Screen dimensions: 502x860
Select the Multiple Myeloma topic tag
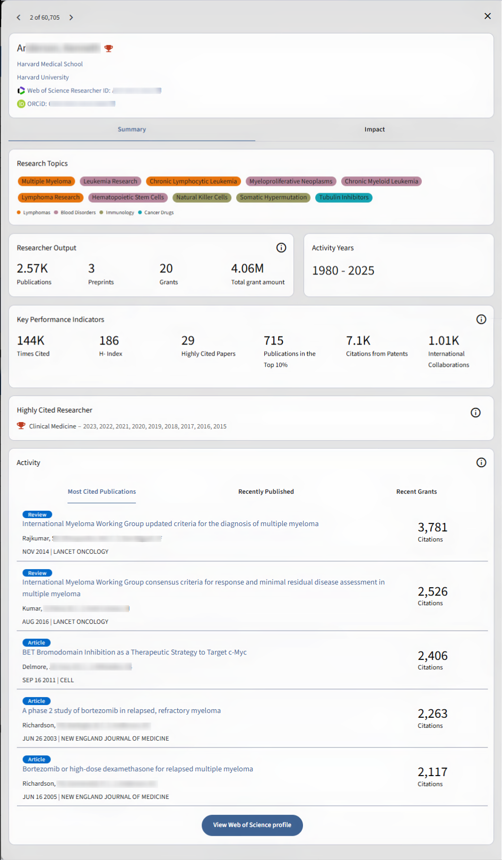tap(46, 182)
